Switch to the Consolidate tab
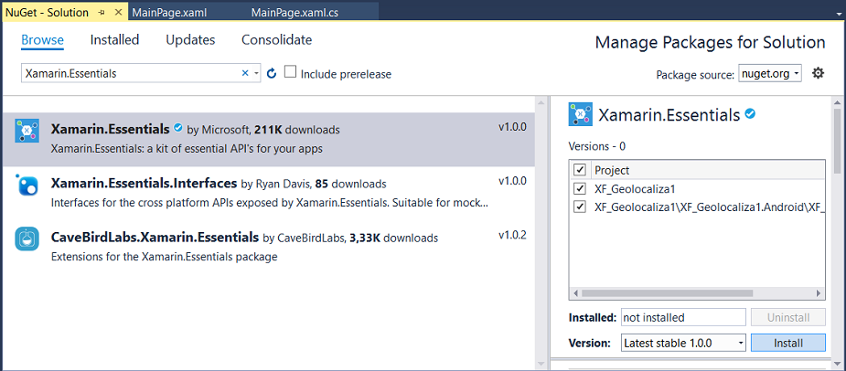Screen dimensions: 846x371 pos(277,40)
